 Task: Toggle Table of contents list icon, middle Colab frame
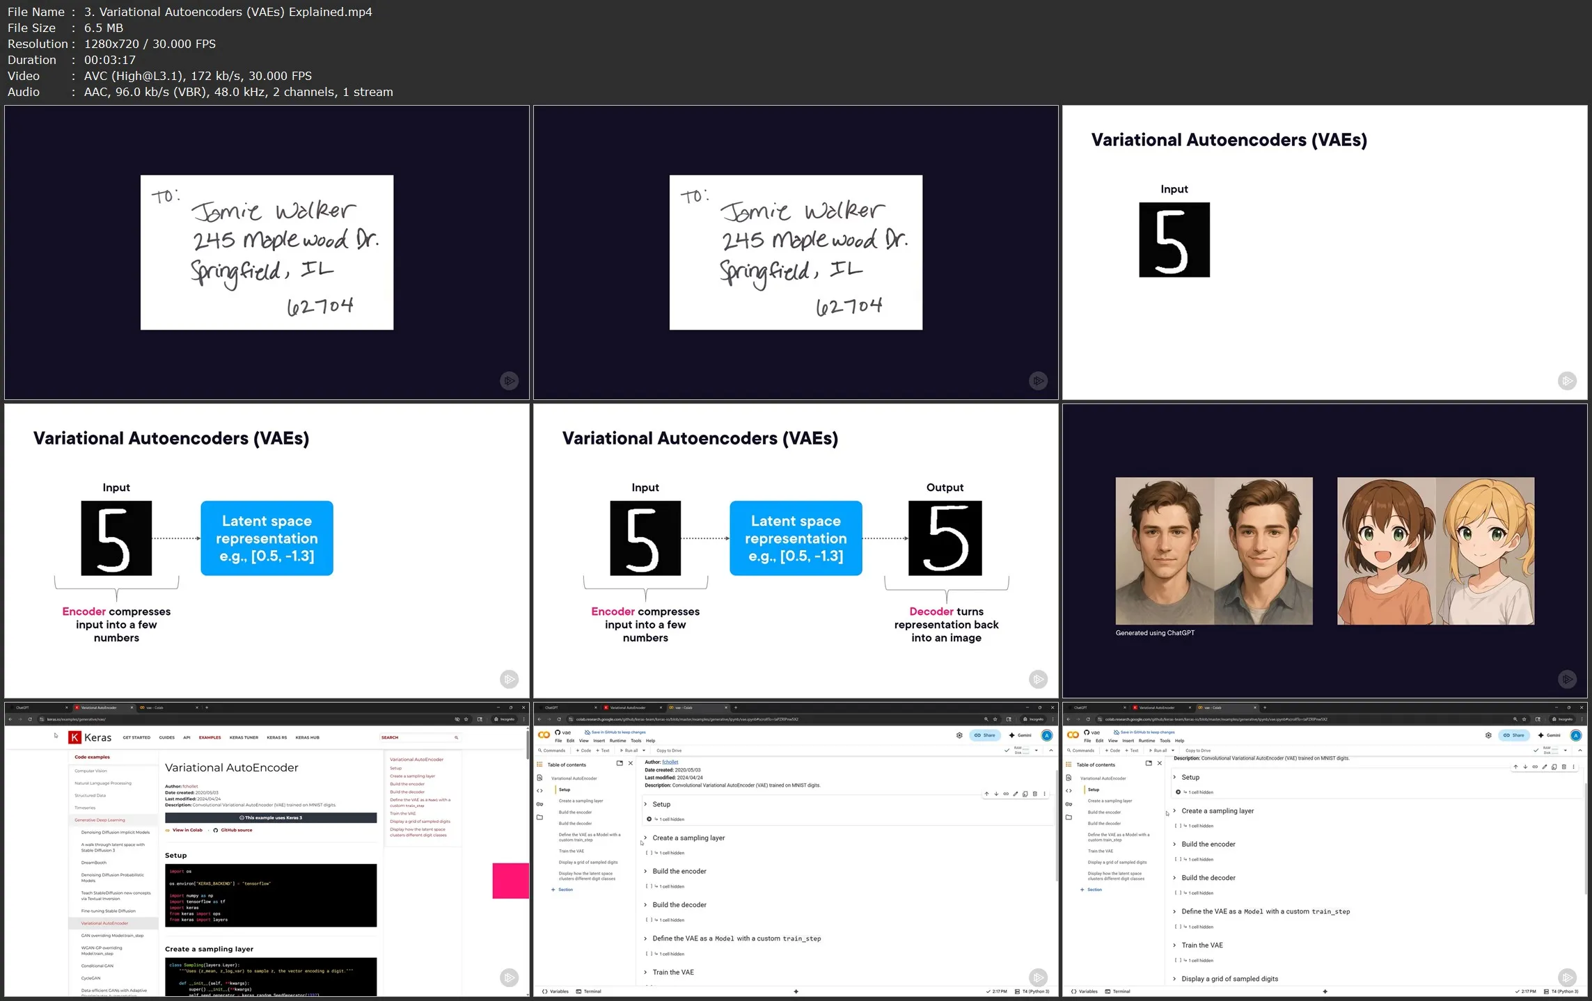pos(539,764)
